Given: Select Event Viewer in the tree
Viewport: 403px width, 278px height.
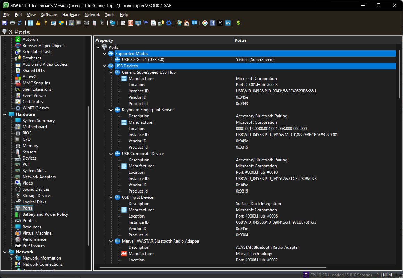Looking at the screenshot, I should (34, 96).
